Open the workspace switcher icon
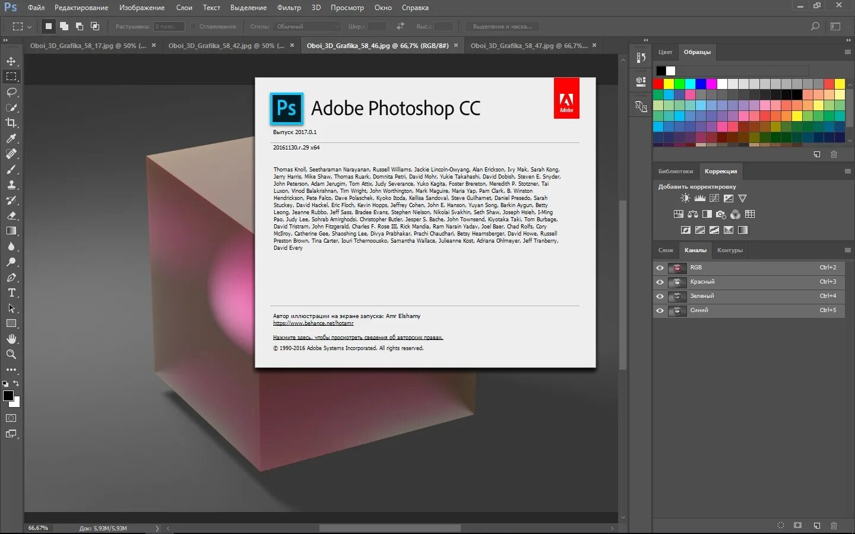This screenshot has height=534, width=855. 835,26
